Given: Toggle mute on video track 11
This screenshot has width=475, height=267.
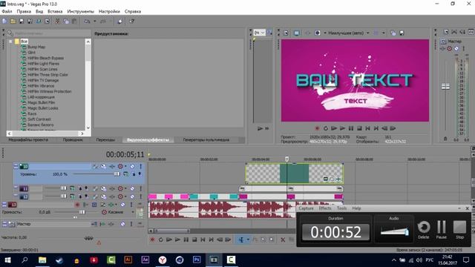Looking at the screenshot, I should [132, 188].
